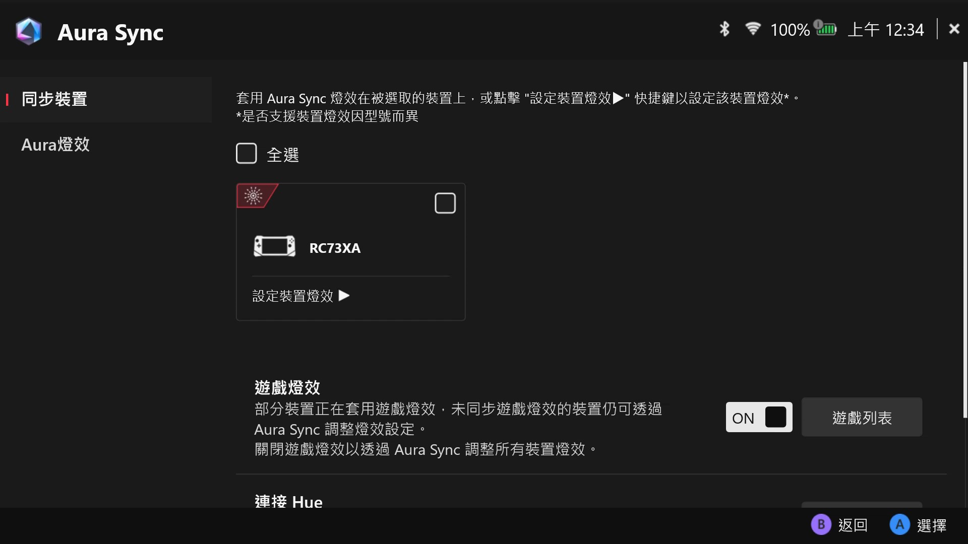The width and height of the screenshot is (968, 544).
Task: Tick the RC73XA device checkbox
Action: pos(445,203)
